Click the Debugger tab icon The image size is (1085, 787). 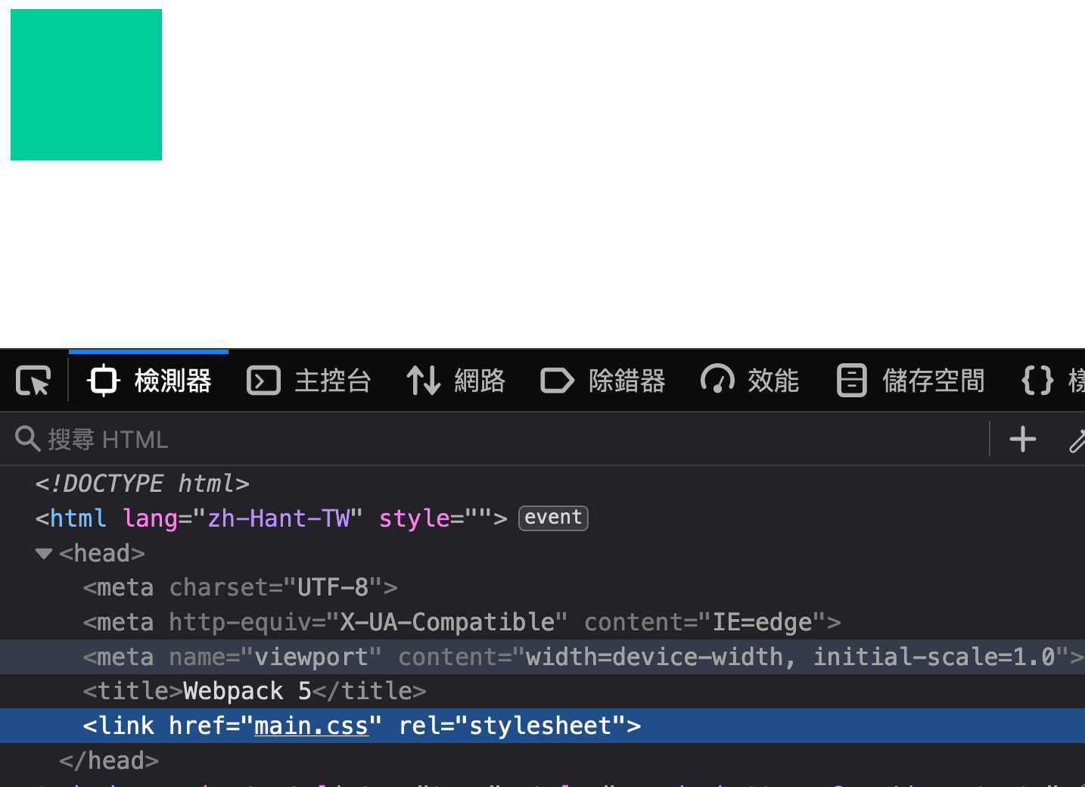click(558, 381)
